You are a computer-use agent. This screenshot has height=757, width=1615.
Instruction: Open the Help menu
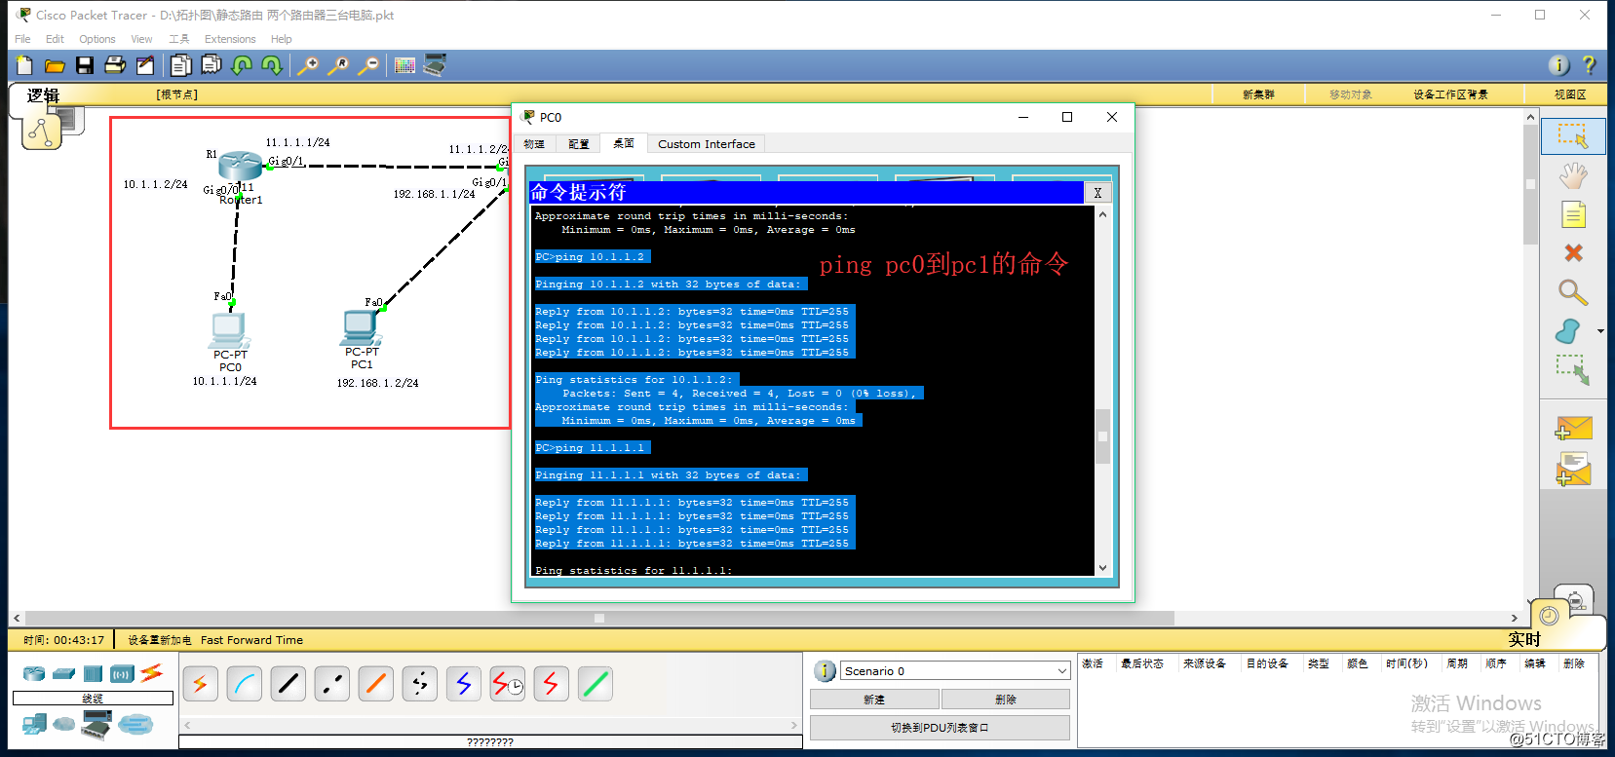pos(282,39)
